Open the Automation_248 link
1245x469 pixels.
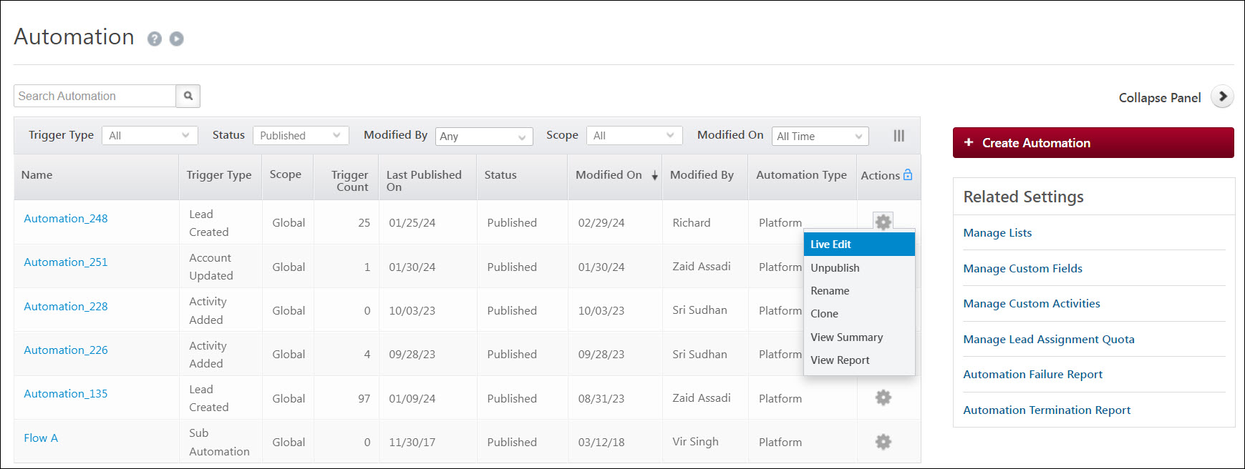[x=66, y=218]
